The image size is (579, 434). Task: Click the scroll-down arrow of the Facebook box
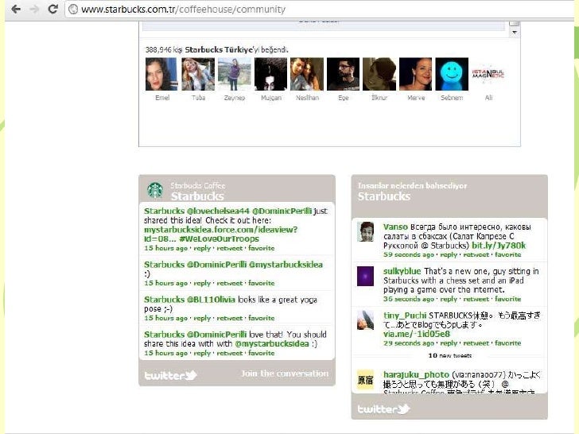[x=515, y=33]
